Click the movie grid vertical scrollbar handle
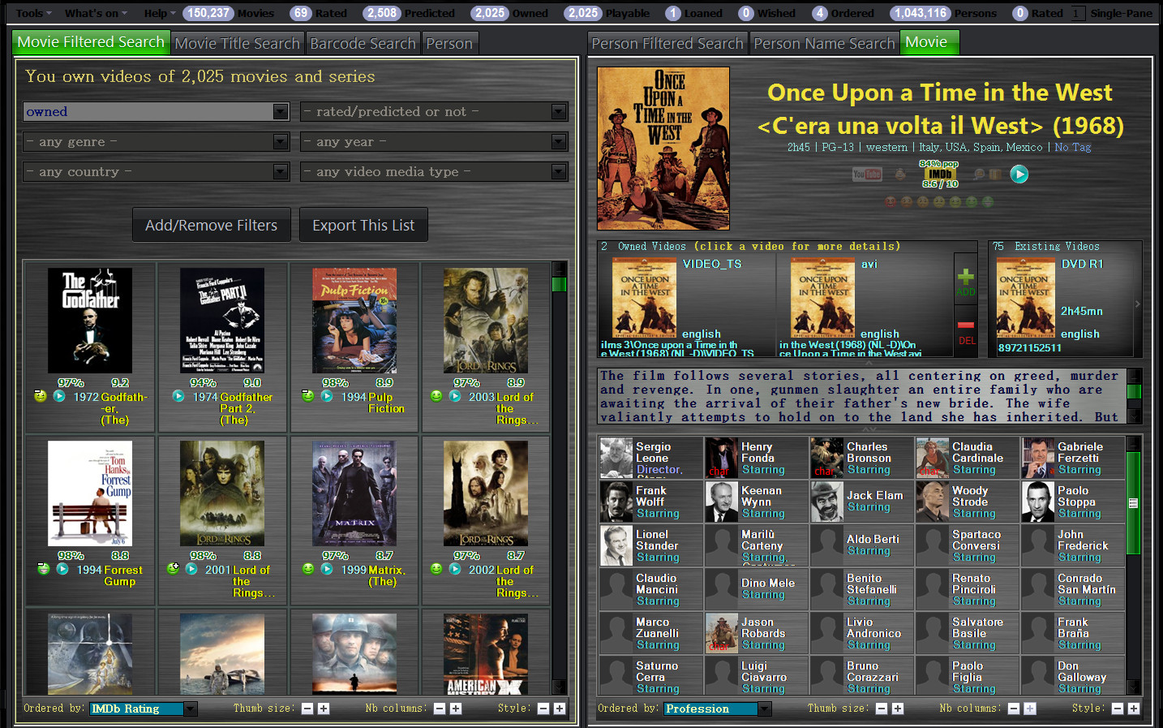The height and width of the screenshot is (728, 1163). tap(559, 284)
